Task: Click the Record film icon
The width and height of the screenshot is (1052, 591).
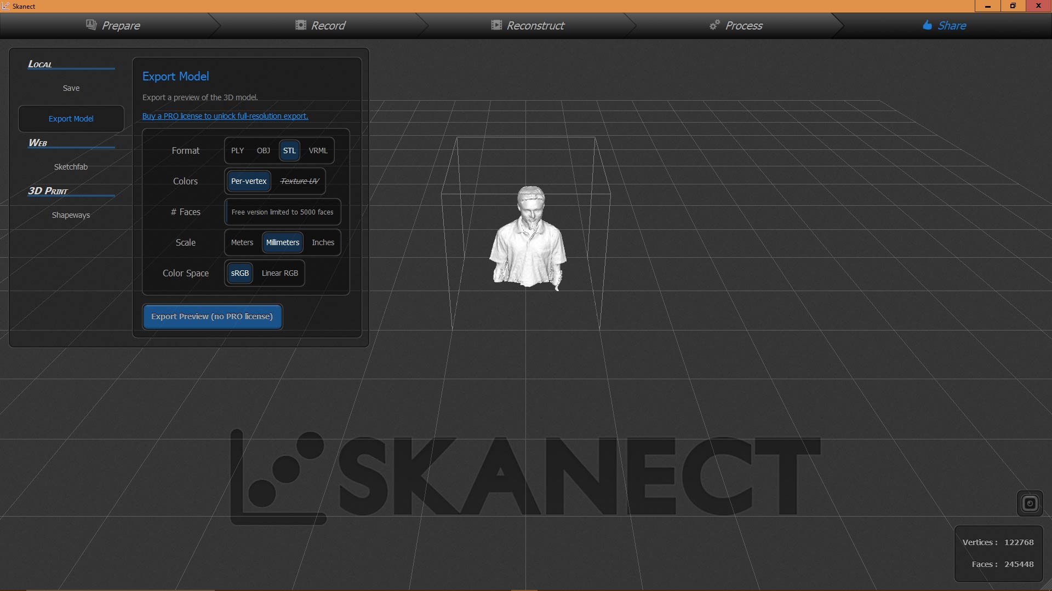Action: 301,25
